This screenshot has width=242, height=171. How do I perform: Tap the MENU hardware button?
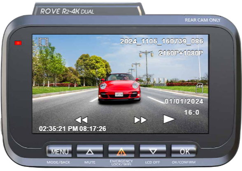pos(59,151)
